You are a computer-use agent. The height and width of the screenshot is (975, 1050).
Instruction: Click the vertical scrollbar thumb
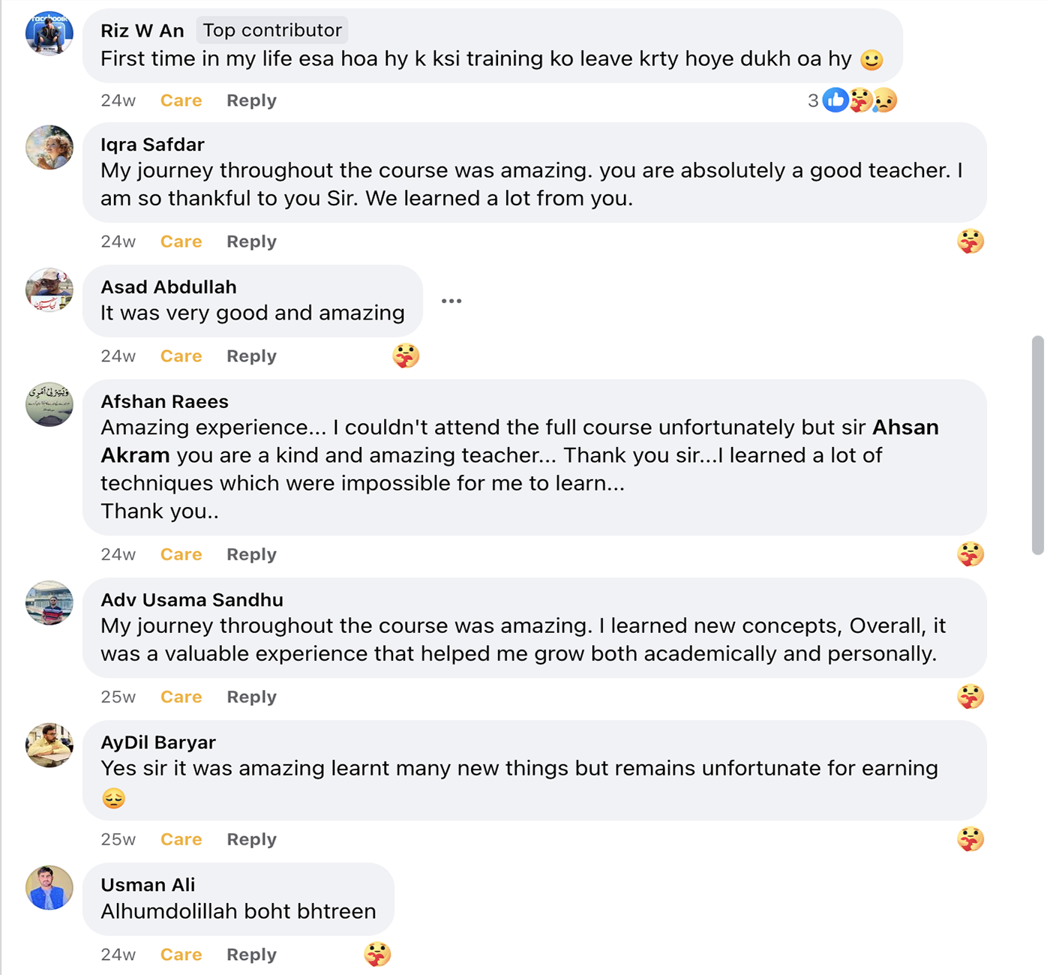[1038, 445]
